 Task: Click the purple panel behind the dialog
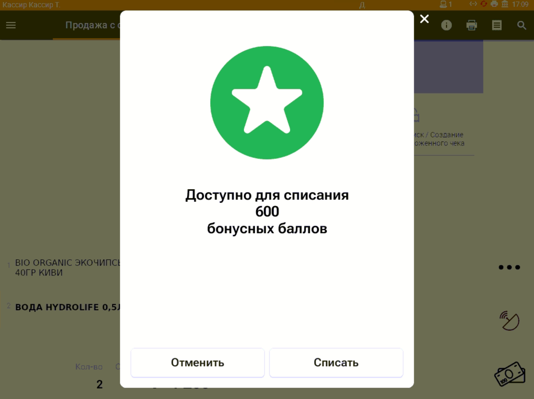(449, 67)
